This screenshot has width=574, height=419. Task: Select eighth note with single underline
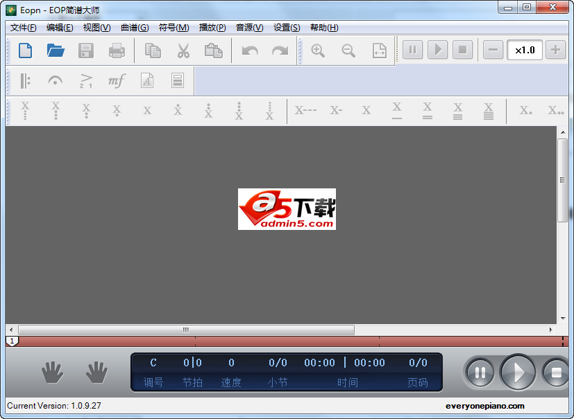pyautogui.click(x=397, y=111)
